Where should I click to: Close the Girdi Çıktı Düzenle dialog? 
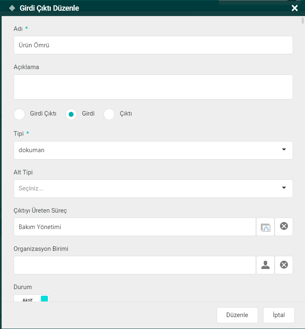click(x=294, y=8)
